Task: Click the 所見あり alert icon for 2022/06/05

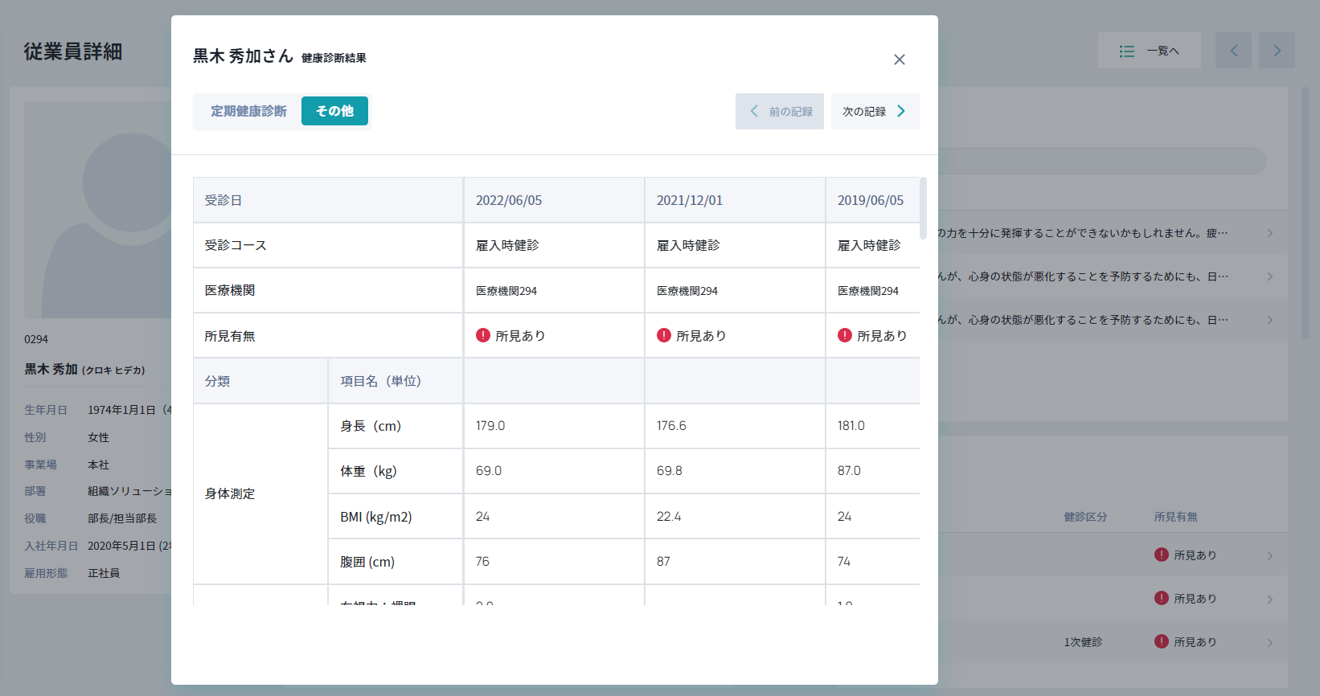Action: point(483,335)
